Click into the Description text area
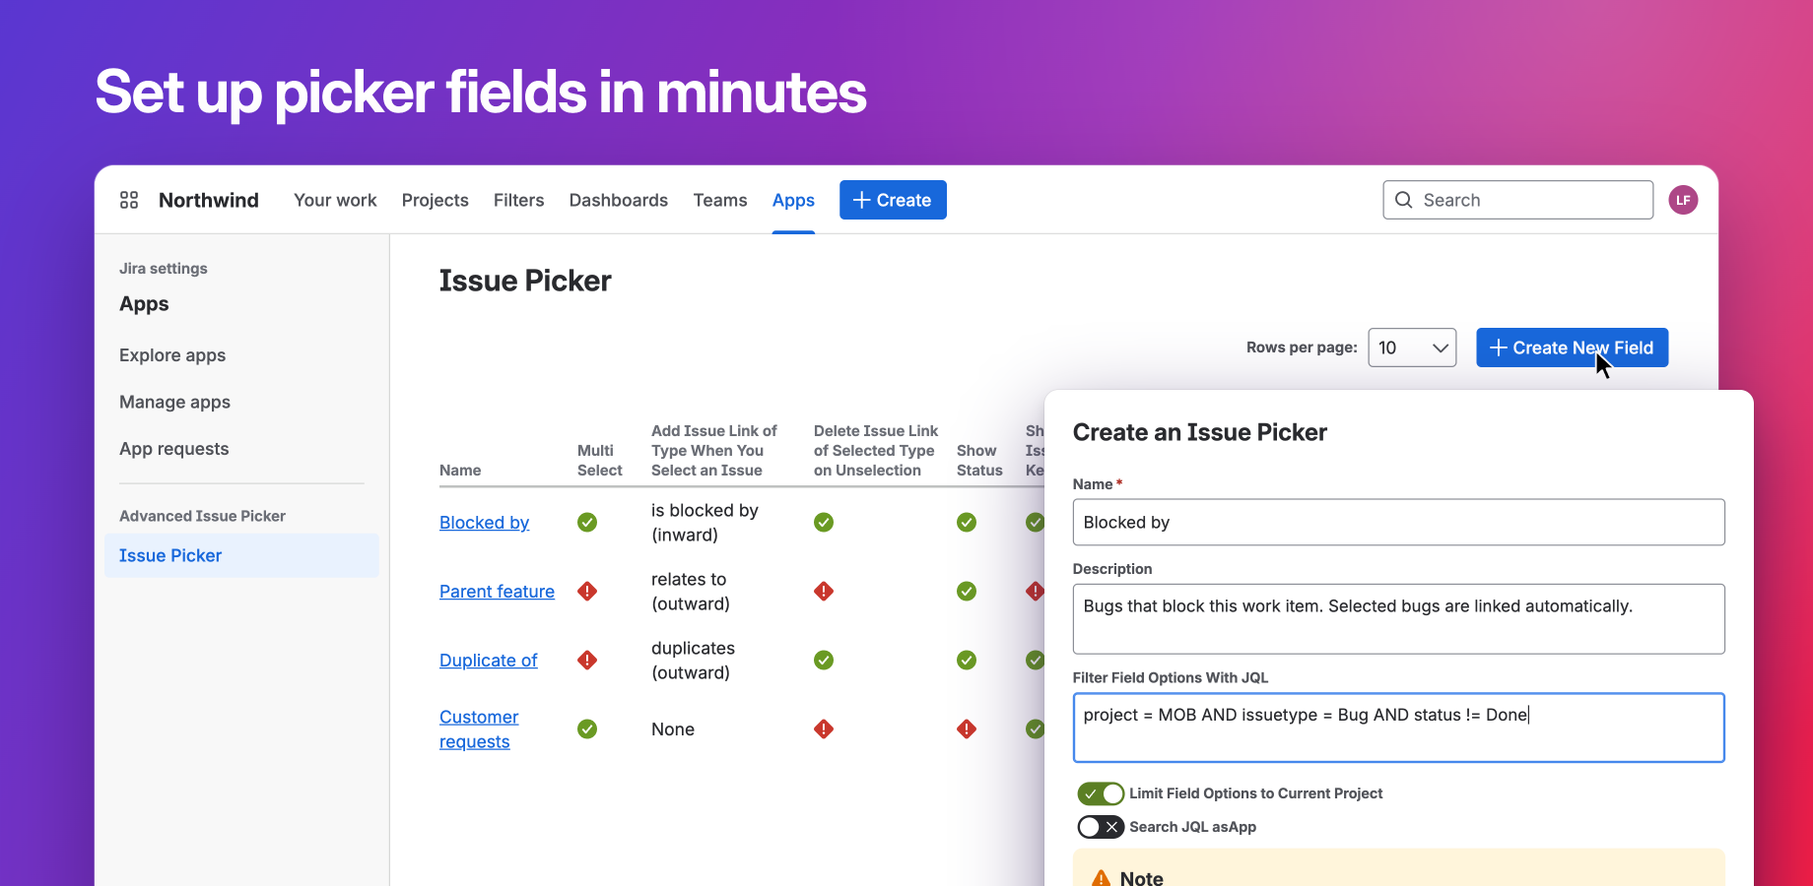The image size is (1813, 886). [x=1398, y=619]
